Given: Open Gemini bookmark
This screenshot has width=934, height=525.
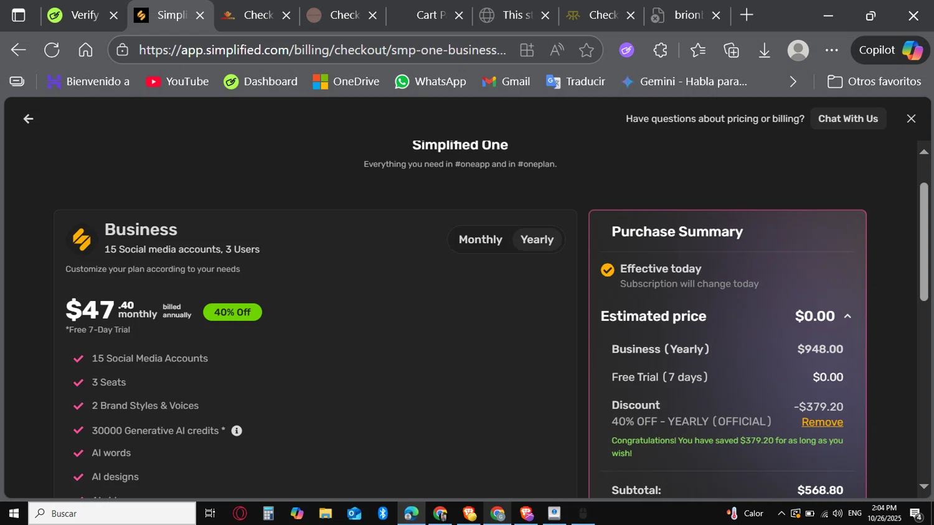Looking at the screenshot, I should 684,81.
